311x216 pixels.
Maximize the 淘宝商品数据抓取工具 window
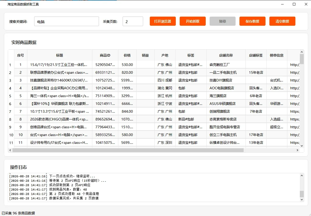click(294, 4)
